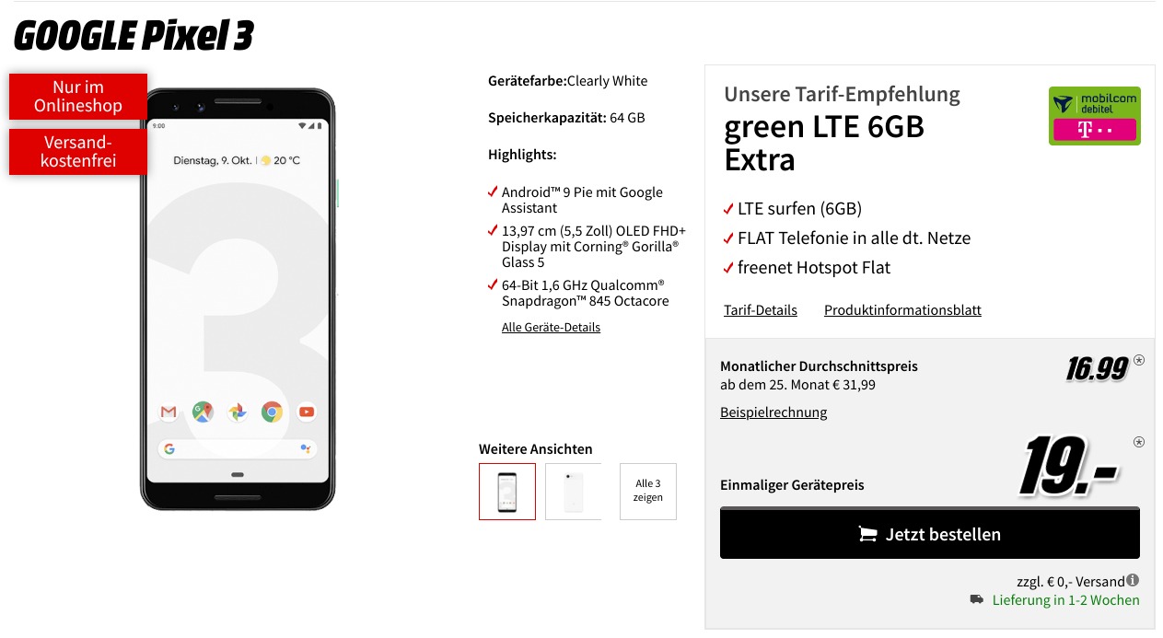Click the large Pixel 3 product image
The image size is (1163, 638).
pos(238,298)
